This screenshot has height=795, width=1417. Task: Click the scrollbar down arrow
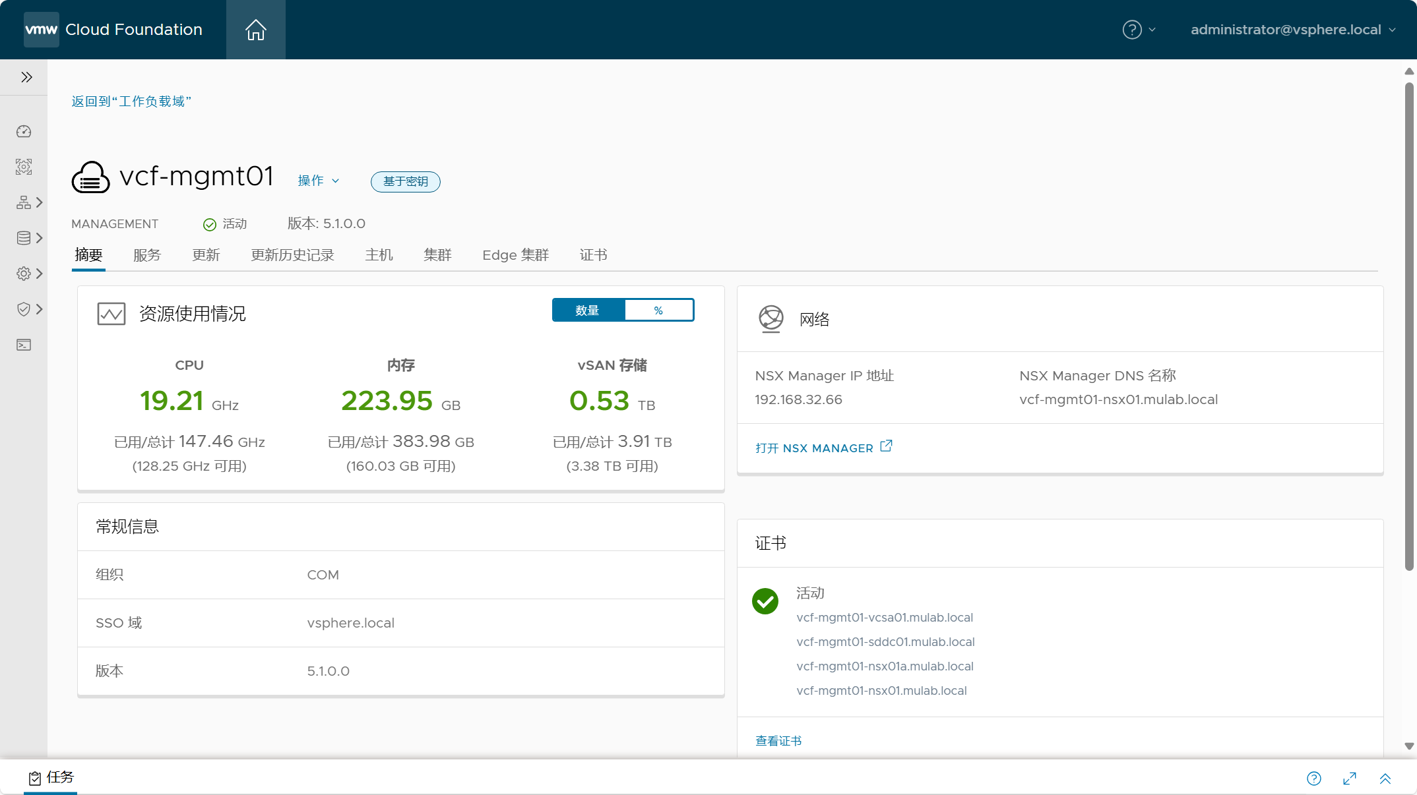(1409, 746)
